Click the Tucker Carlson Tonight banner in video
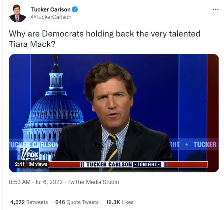Viewport: 224px width, 210px height. [123, 164]
